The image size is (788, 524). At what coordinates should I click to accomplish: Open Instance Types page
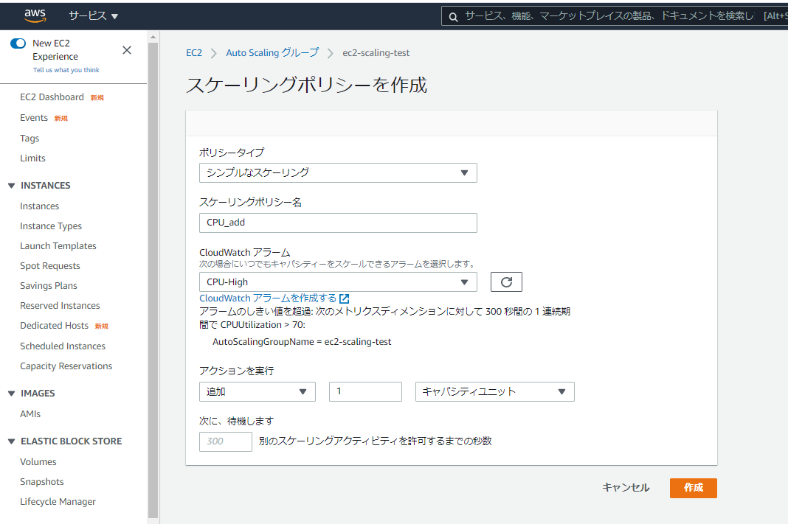point(51,226)
